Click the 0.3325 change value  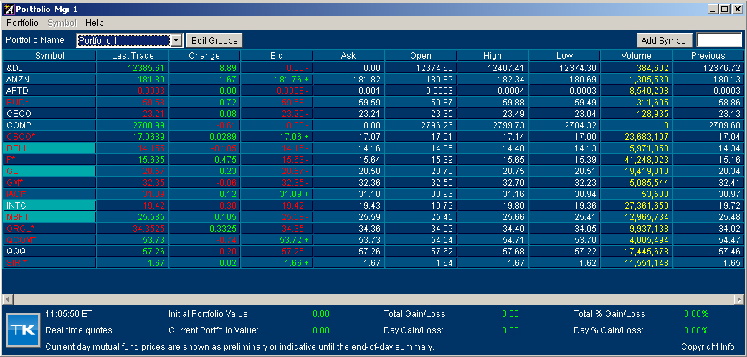223,228
